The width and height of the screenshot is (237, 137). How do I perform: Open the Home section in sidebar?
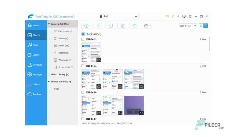pyautogui.click(x=36, y=25)
